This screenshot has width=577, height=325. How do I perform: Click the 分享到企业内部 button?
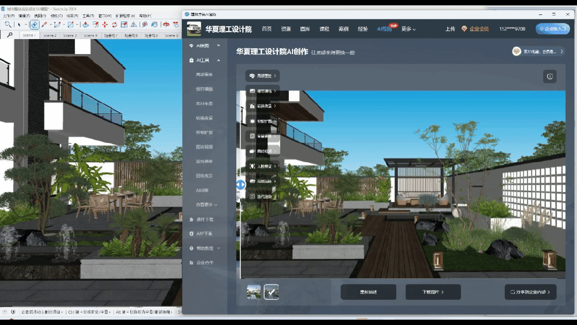tap(530, 292)
